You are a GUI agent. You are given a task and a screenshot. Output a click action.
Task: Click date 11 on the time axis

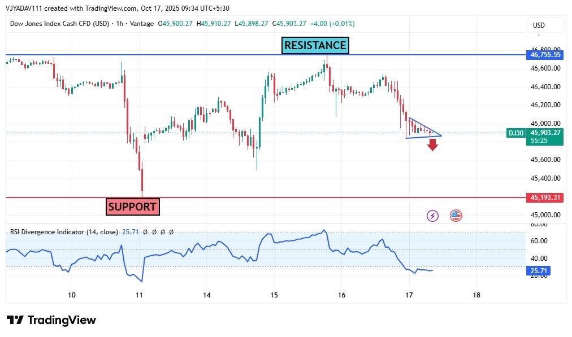click(139, 295)
